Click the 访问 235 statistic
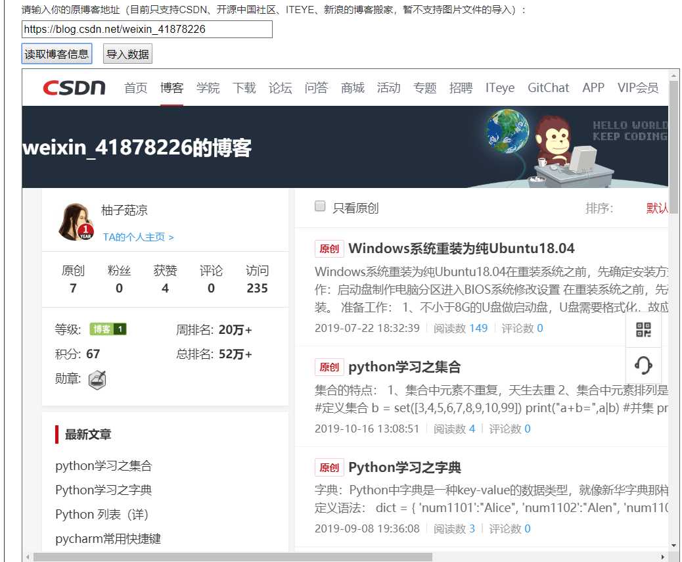 pyautogui.click(x=257, y=279)
